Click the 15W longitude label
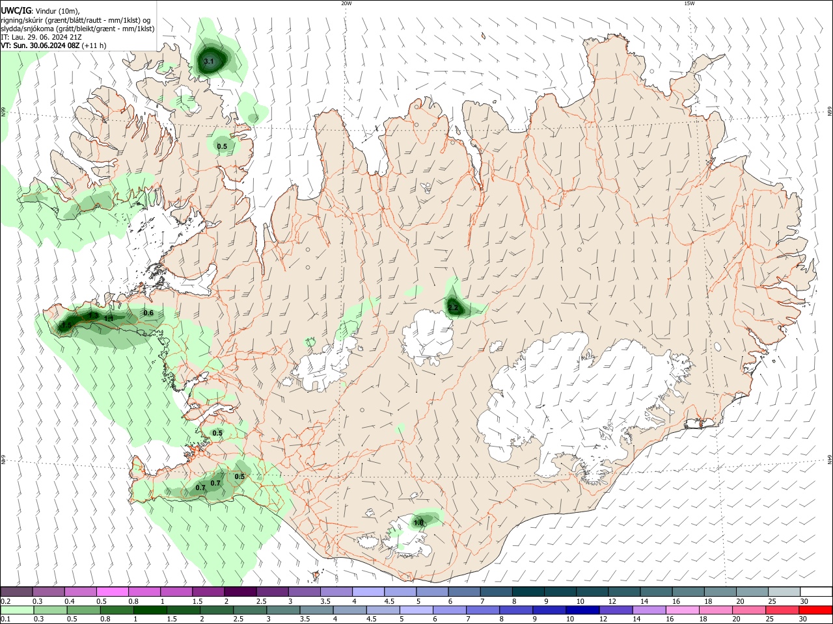The width and height of the screenshot is (833, 624). [x=689, y=3]
